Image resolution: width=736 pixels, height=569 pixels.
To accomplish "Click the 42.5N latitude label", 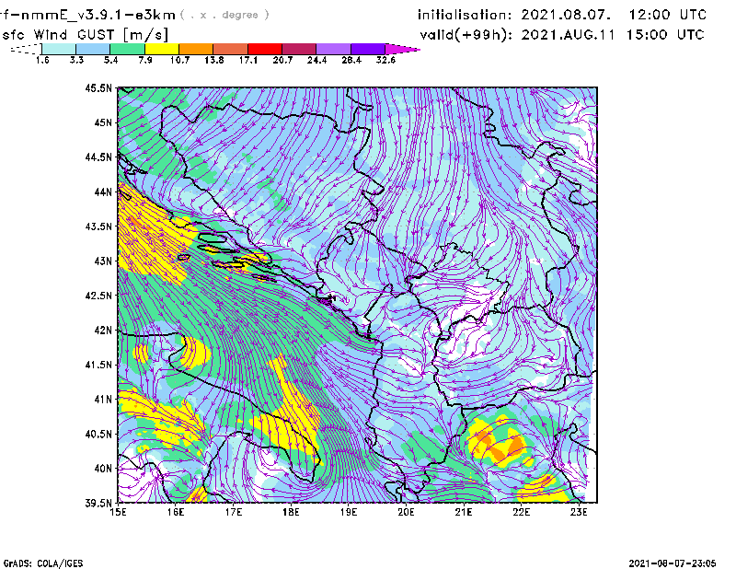I will coord(98,296).
